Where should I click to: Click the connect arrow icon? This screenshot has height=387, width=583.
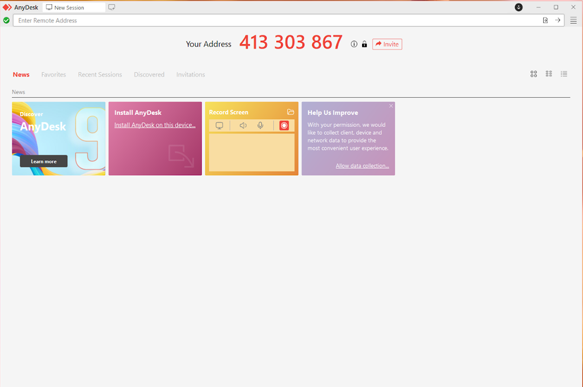(558, 20)
